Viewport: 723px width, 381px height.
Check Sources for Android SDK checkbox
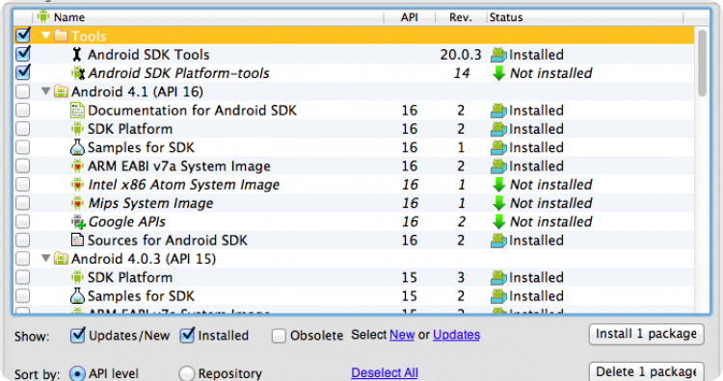click(x=22, y=241)
